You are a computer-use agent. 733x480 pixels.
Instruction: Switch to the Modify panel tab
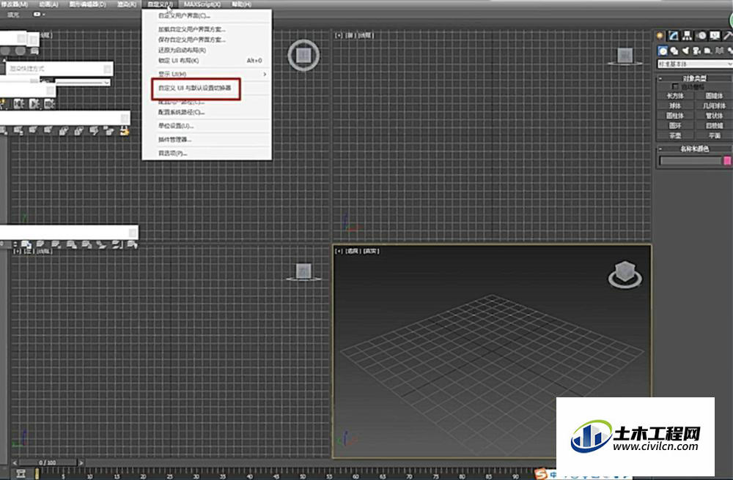pos(673,36)
